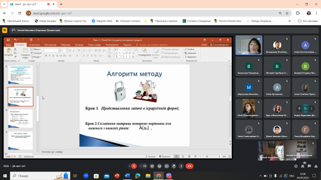321x180 pixels.
Task: Click the Undo arrow in PowerPoint
Action: click(15, 40)
